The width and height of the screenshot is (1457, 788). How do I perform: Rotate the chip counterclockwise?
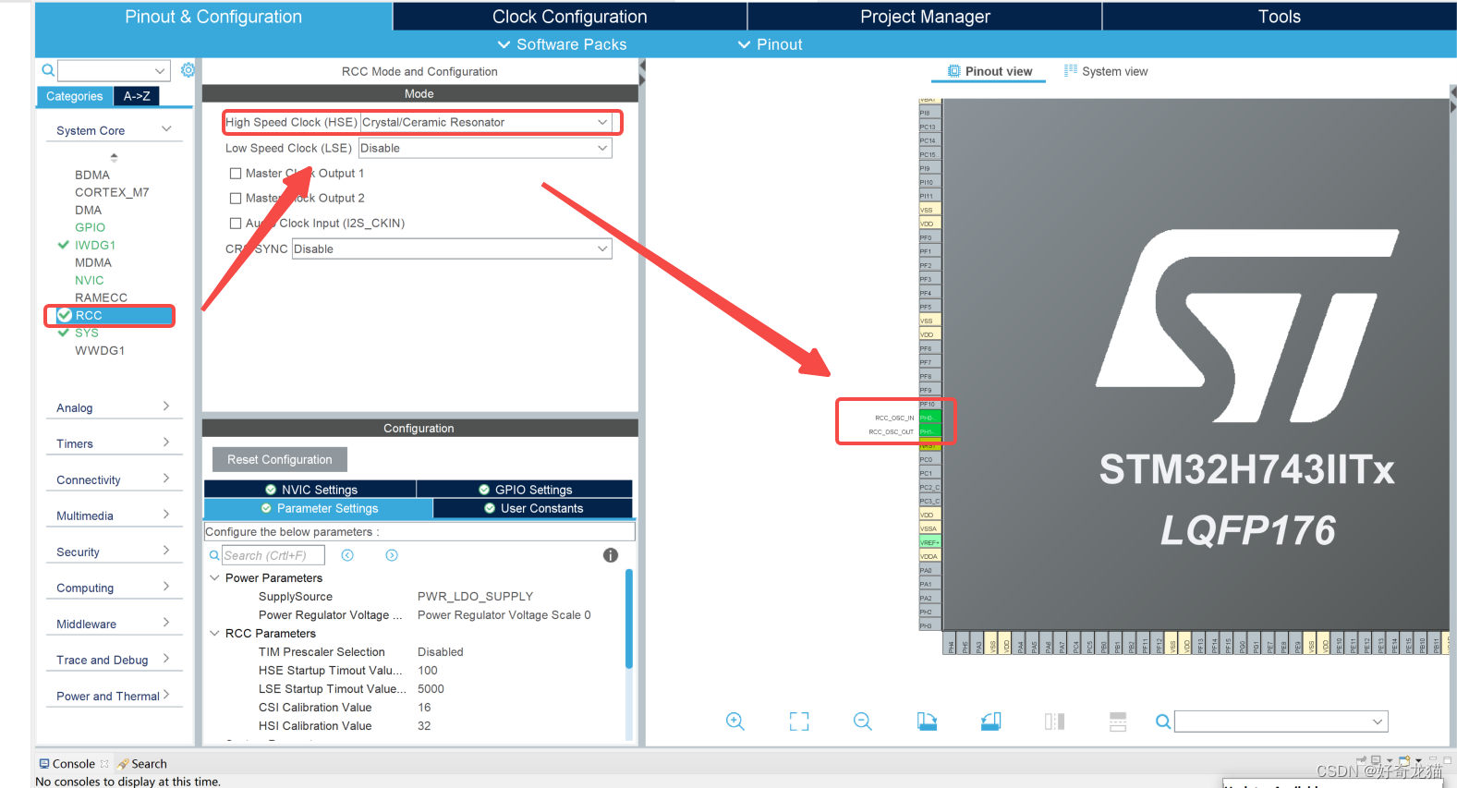coord(990,721)
